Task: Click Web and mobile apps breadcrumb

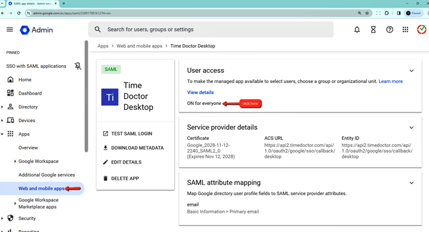Action: pos(139,46)
